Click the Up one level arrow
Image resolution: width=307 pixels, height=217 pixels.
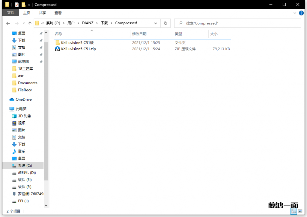point(30,23)
